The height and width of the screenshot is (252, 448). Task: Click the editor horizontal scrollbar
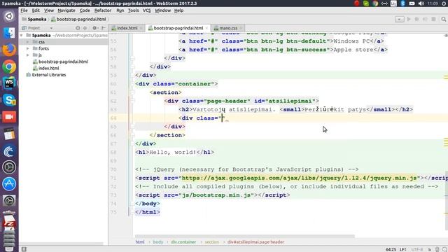[244, 237]
